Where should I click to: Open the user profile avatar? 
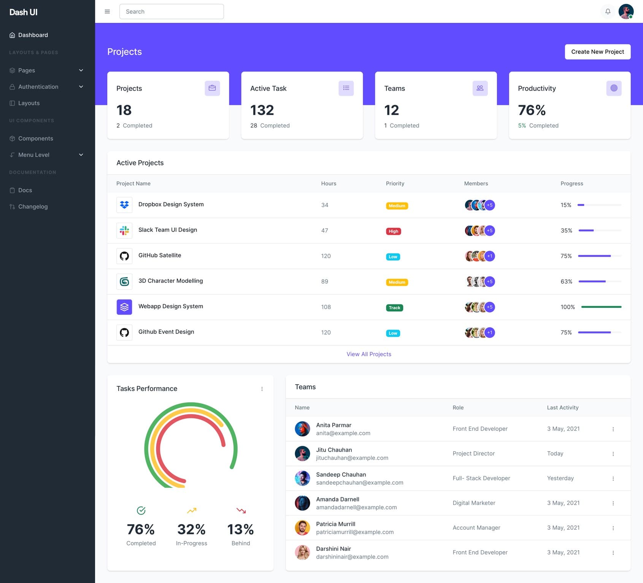click(x=626, y=11)
